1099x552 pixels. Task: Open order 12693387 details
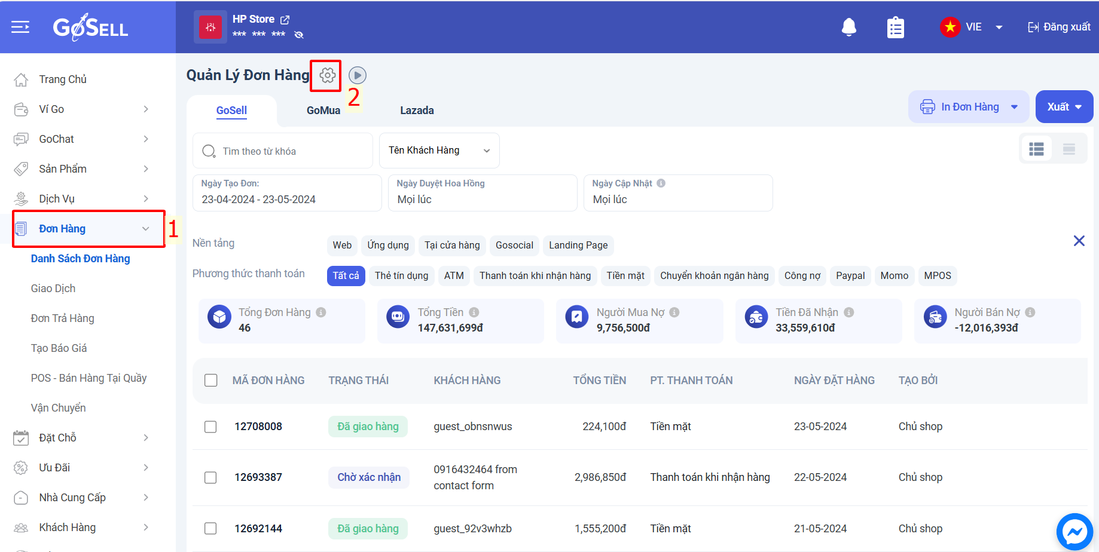(x=258, y=477)
